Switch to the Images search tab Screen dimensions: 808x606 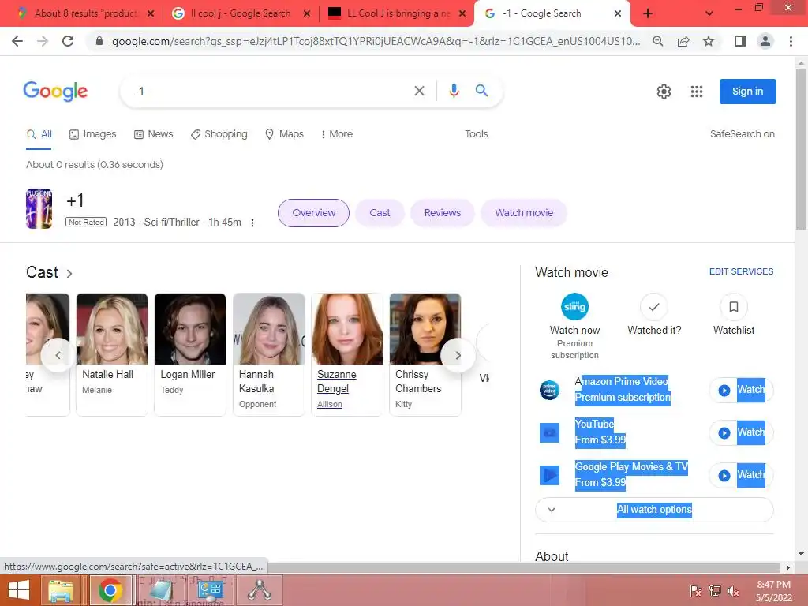point(93,134)
